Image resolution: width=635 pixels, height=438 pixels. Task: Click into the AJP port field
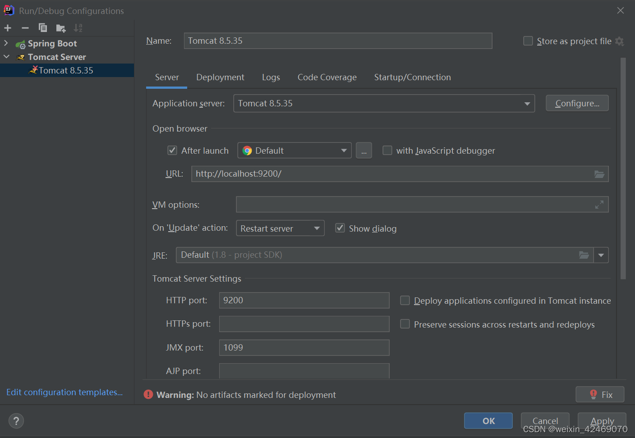(x=304, y=371)
